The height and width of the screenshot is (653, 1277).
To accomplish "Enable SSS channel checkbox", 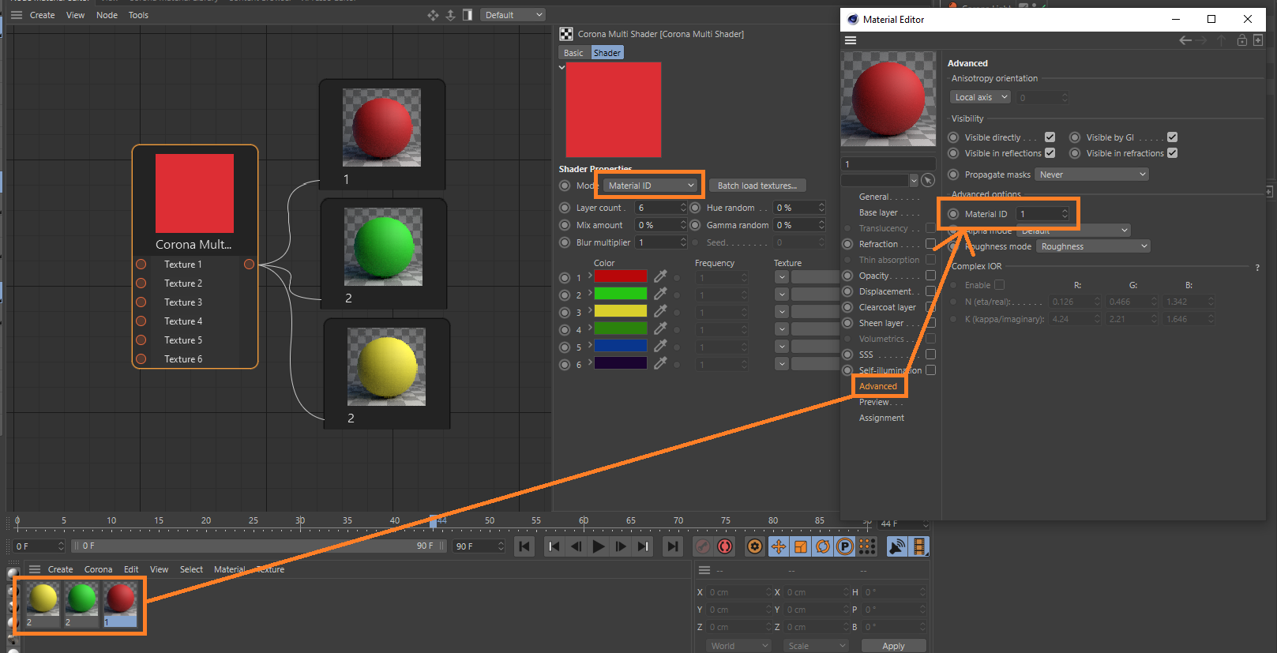I will click(x=930, y=355).
